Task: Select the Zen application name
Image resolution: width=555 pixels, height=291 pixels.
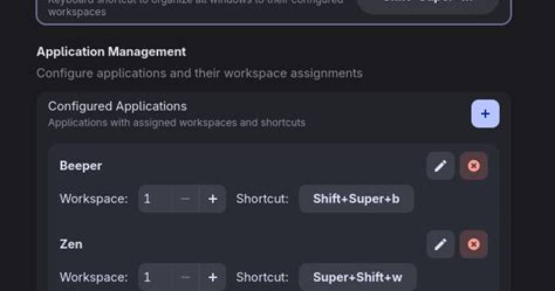Action: (71, 244)
